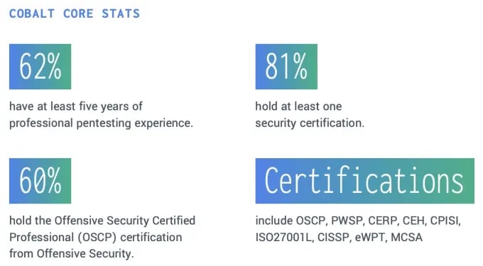Click the 'include OSCP, PWSP, CERP' line
The width and height of the screenshot is (483, 266).
(x=358, y=221)
